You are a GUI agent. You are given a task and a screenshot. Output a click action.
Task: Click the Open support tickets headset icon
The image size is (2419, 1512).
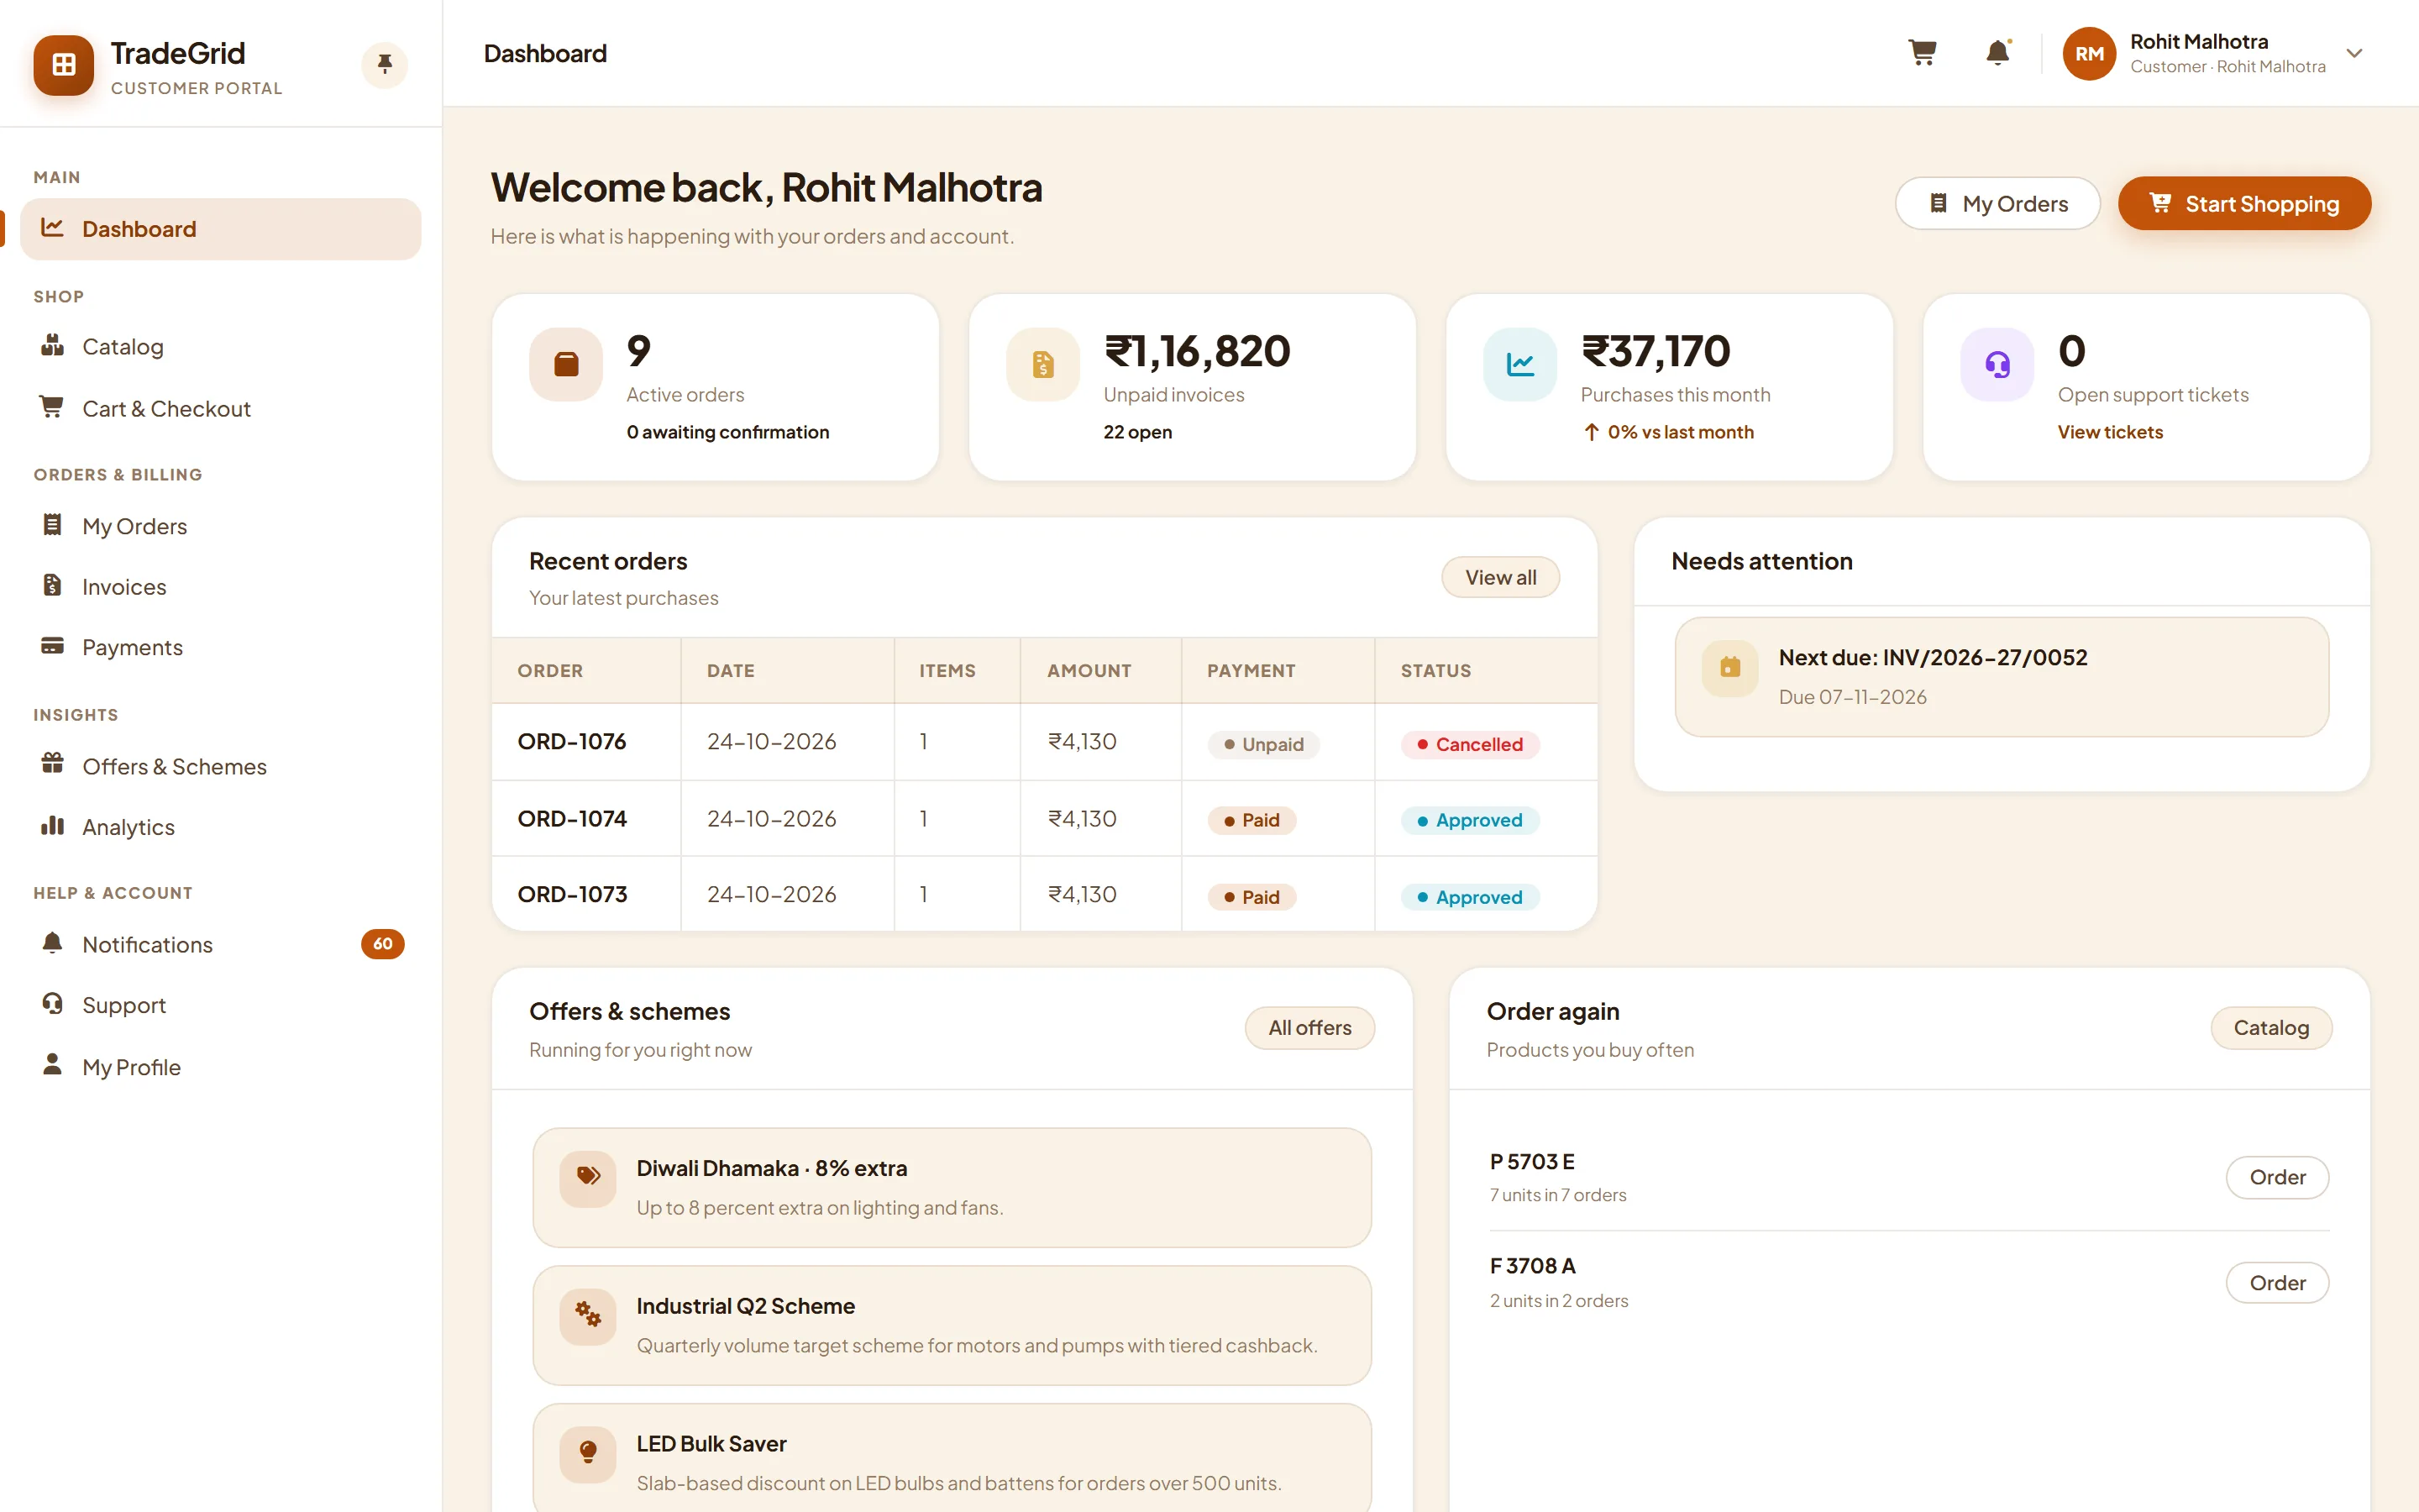pos(1997,365)
